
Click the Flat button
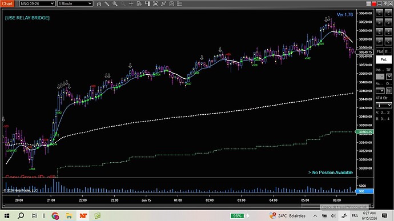tap(379, 51)
